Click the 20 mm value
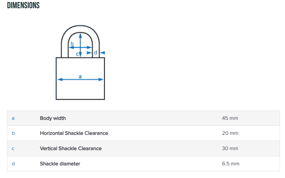The width and height of the screenshot is (285, 178). [x=230, y=133]
